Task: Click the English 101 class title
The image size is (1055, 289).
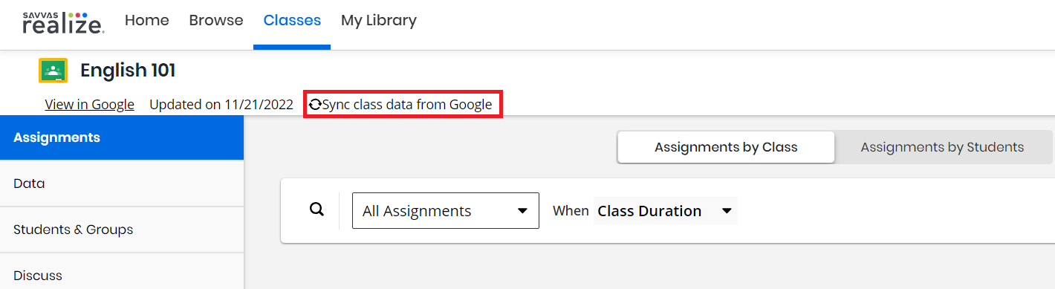Action: coord(128,71)
